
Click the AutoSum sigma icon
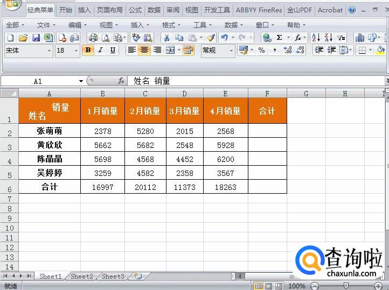click(x=279, y=38)
